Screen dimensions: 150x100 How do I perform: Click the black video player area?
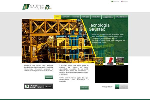[112, 74]
